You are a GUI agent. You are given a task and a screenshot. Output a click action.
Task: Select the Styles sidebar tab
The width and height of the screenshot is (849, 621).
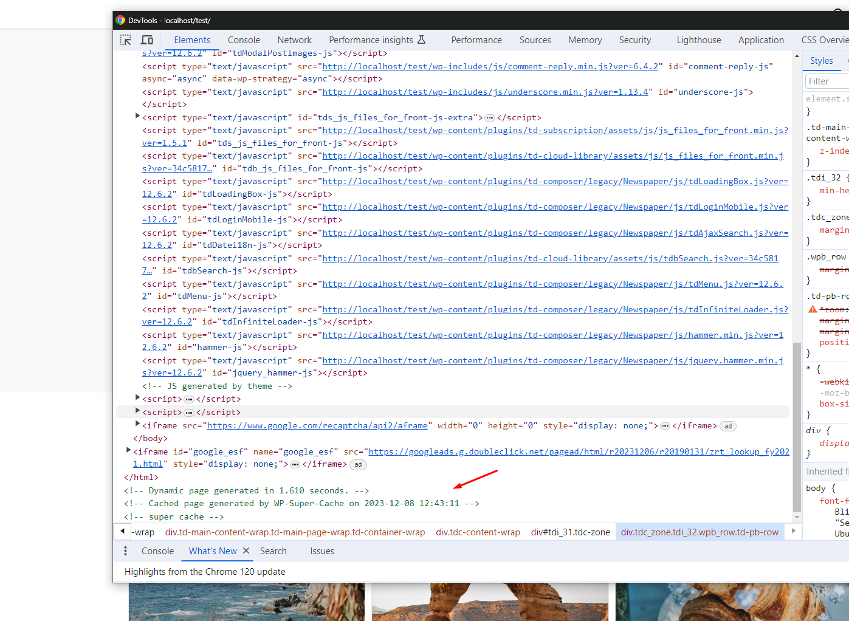(821, 61)
